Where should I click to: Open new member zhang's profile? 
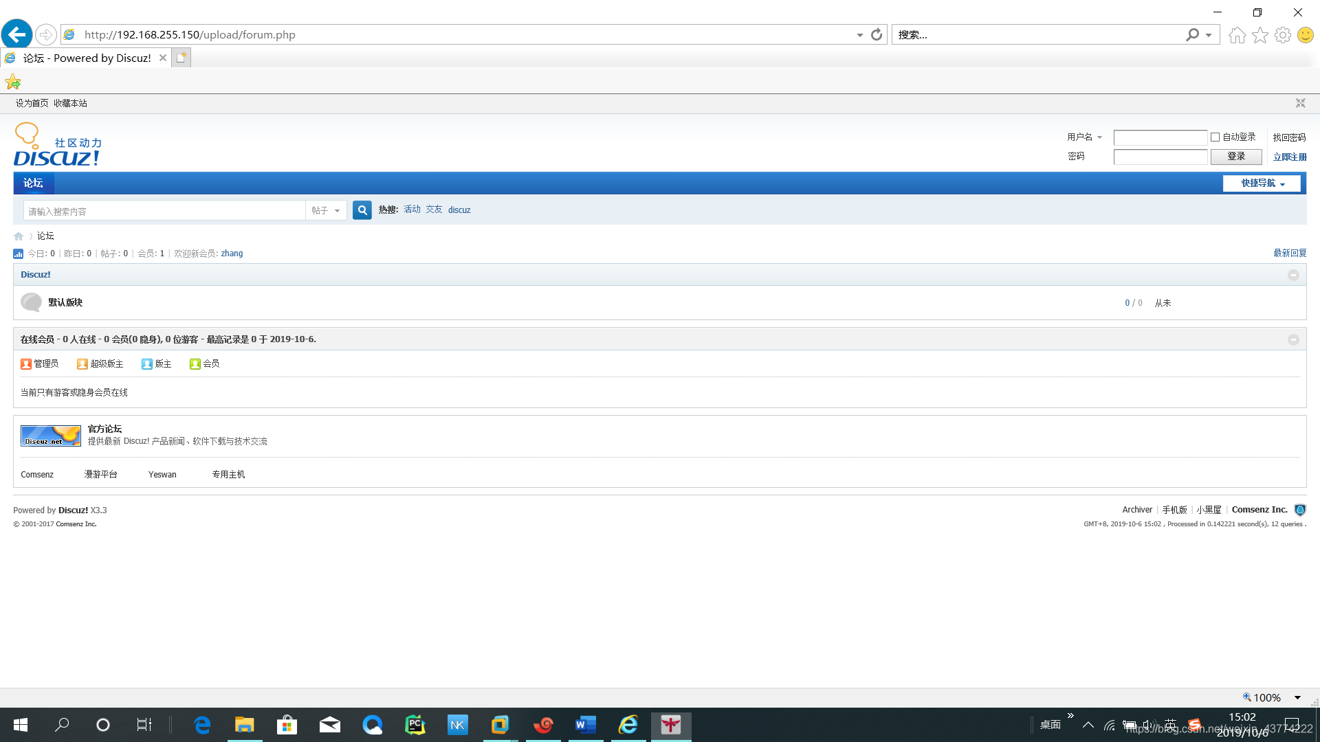(x=232, y=254)
